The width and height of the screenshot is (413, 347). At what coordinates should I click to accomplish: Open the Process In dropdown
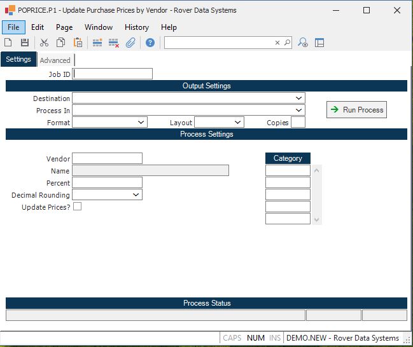298,111
